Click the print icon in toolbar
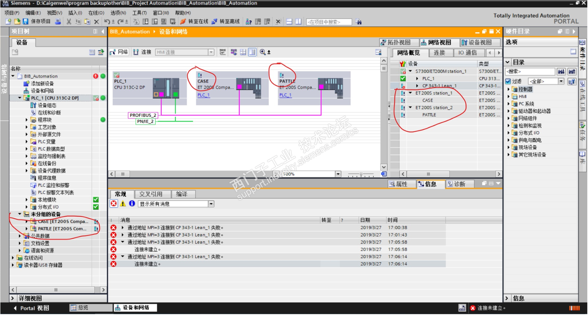This screenshot has width=588, height=316. 58,22
